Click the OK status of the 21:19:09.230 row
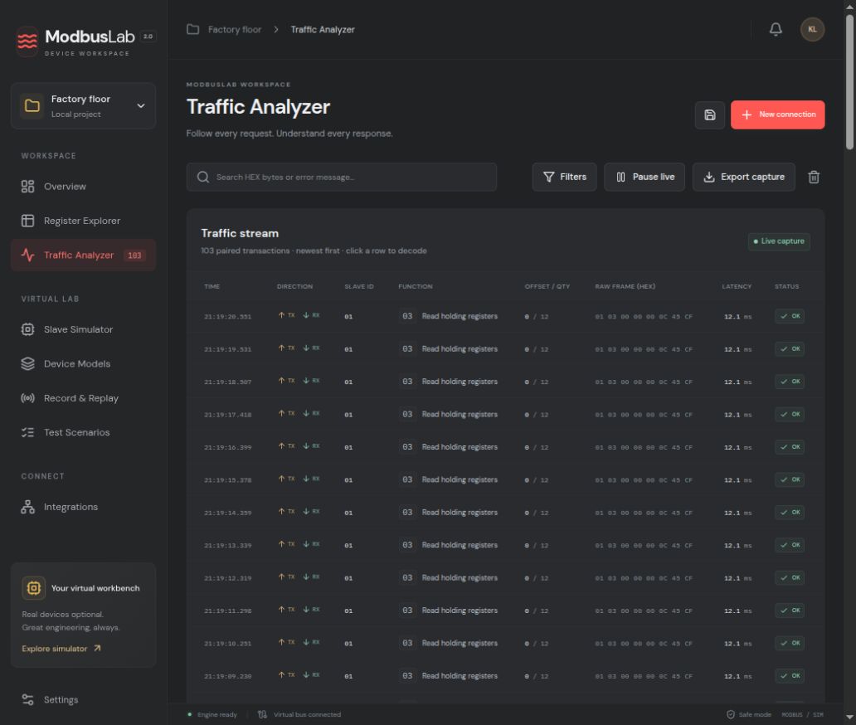This screenshot has height=725, width=856. 790,676
